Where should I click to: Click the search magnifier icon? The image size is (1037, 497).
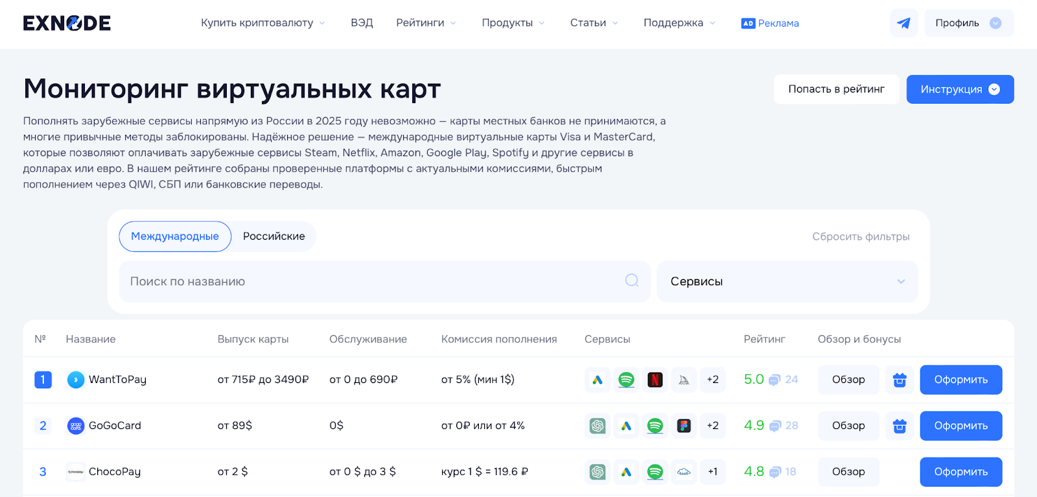pyautogui.click(x=632, y=281)
